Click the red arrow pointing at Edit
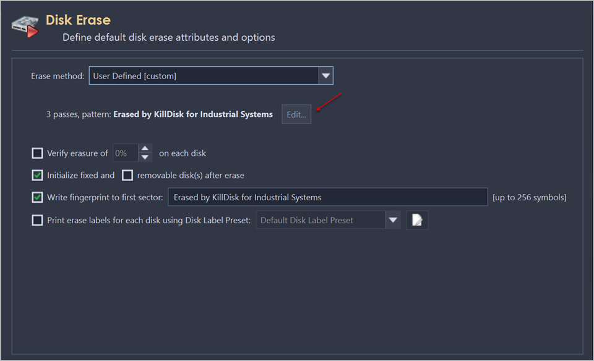Image resolution: width=594 pixels, height=361 pixels. [x=329, y=103]
